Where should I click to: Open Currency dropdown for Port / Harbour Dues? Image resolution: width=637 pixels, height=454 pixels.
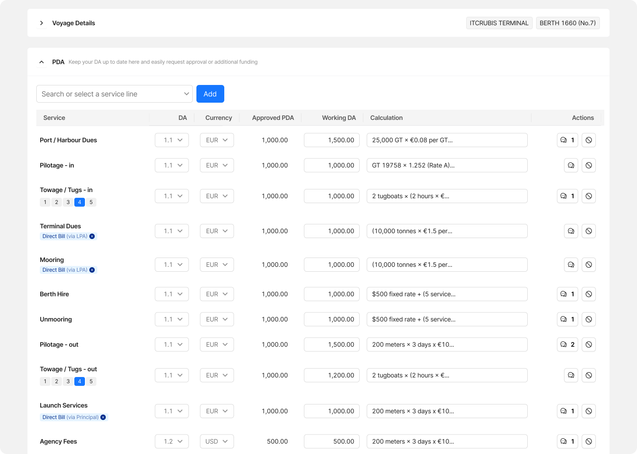217,140
